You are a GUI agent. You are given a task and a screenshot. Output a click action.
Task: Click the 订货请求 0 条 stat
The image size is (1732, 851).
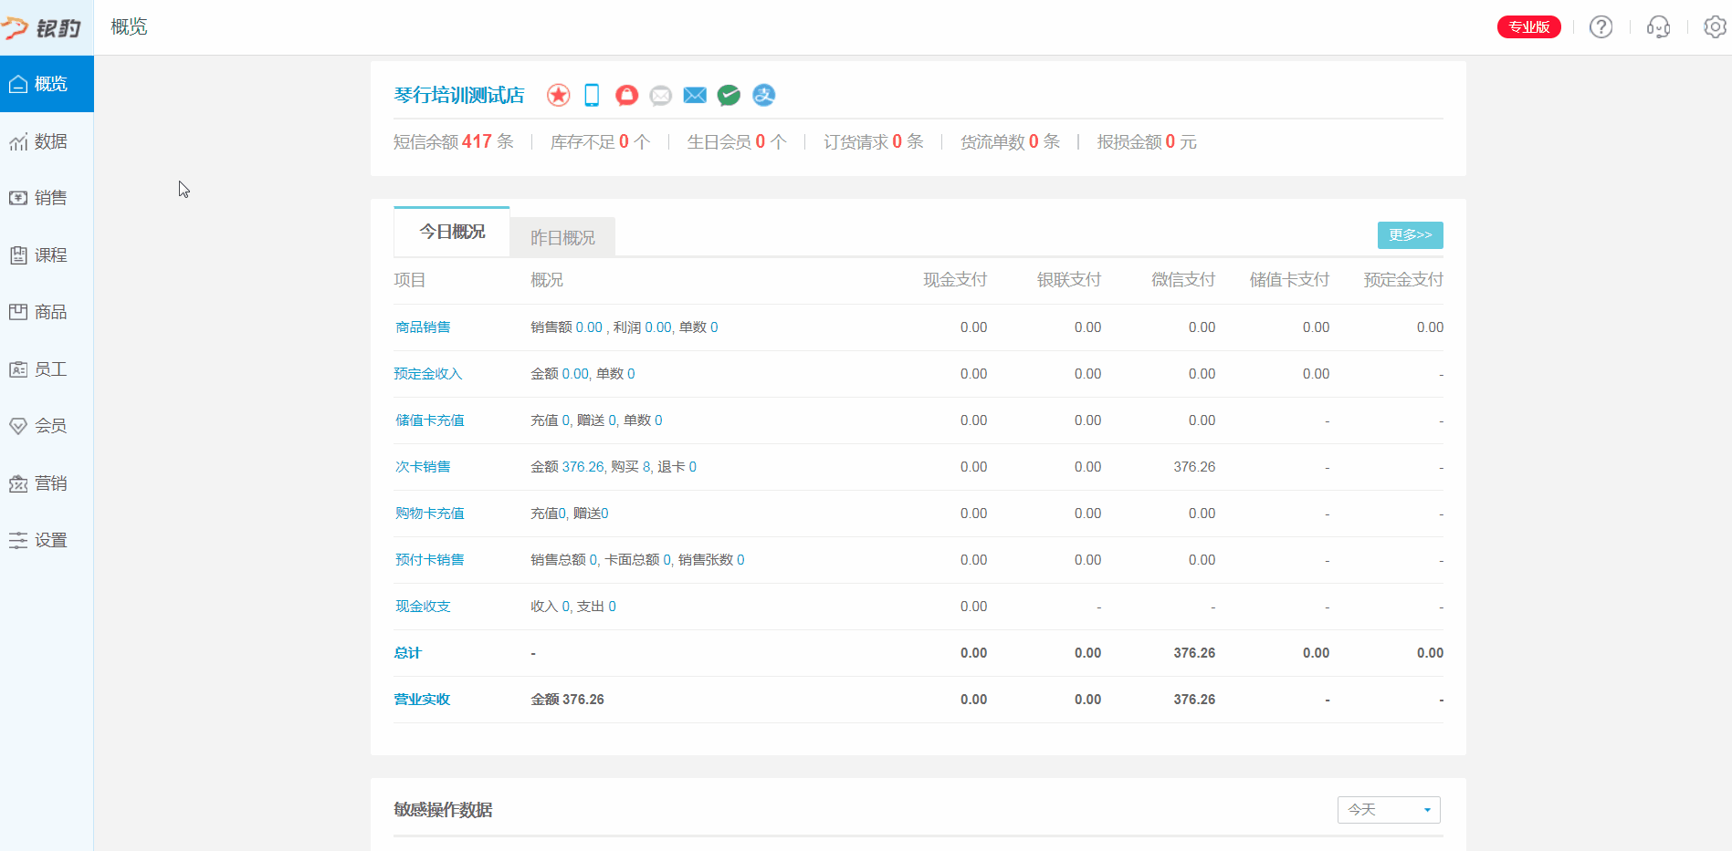874,141
